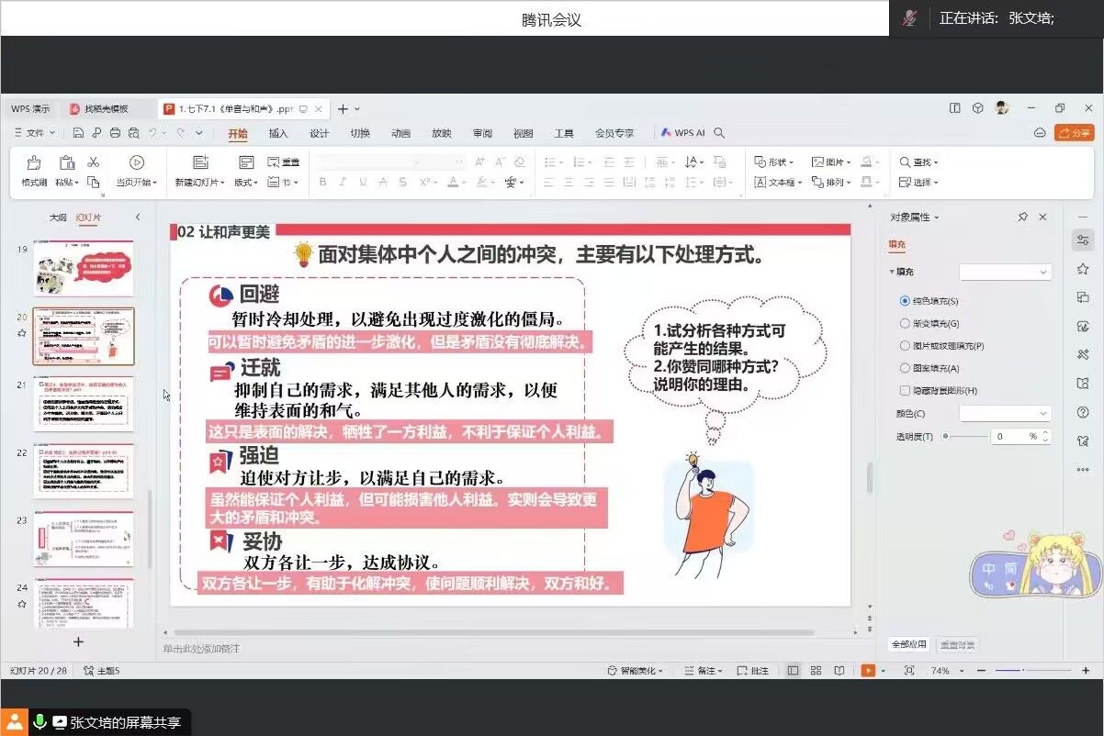Open the Insert (插入) ribbon tab
The image size is (1104, 736).
[x=277, y=133]
